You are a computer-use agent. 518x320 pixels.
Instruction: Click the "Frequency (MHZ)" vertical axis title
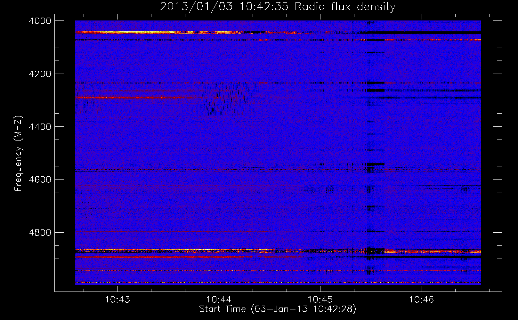[x=19, y=154]
